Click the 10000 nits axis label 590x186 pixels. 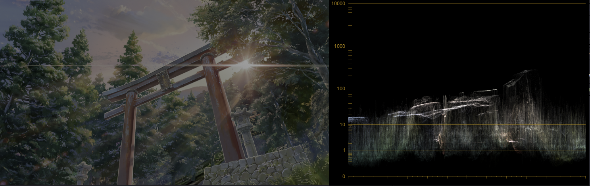tap(338, 4)
